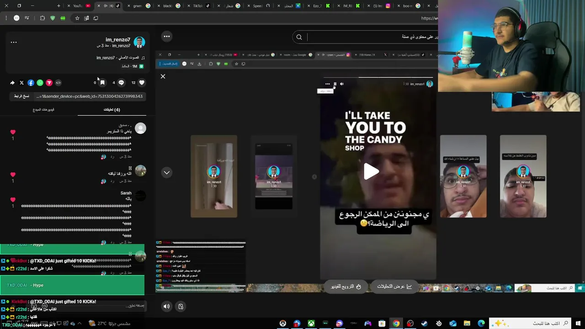Open File Explorer from the taskbar
585x329 pixels.
tap(467, 324)
